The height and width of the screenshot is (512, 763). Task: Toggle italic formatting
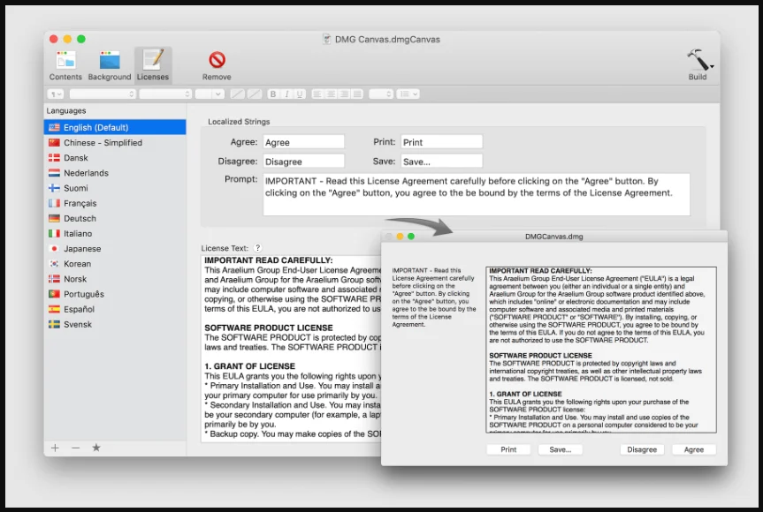tap(286, 94)
